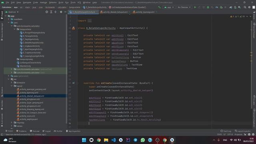Click Collapse All icon in Project panel
Screen dimensions: 256x144
pyautogui.click(x=55, y=12)
